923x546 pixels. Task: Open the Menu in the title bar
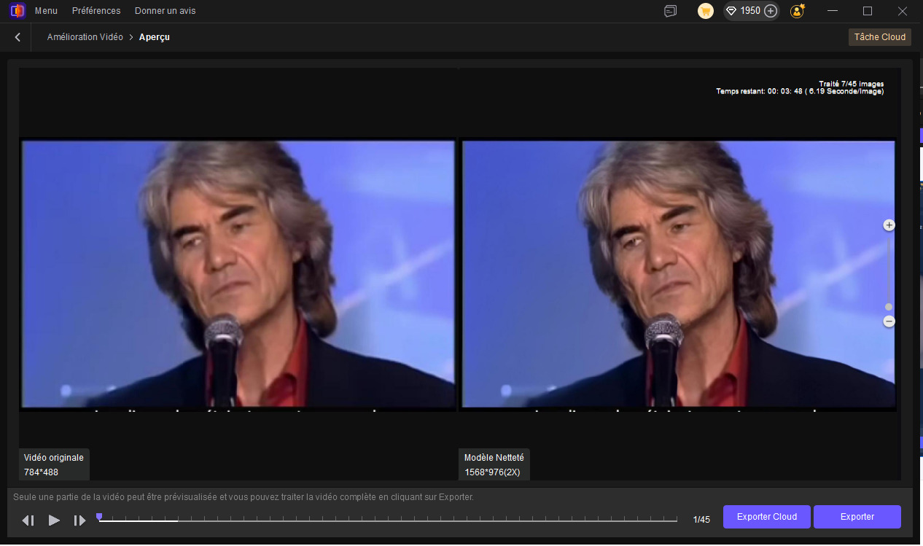tap(45, 11)
